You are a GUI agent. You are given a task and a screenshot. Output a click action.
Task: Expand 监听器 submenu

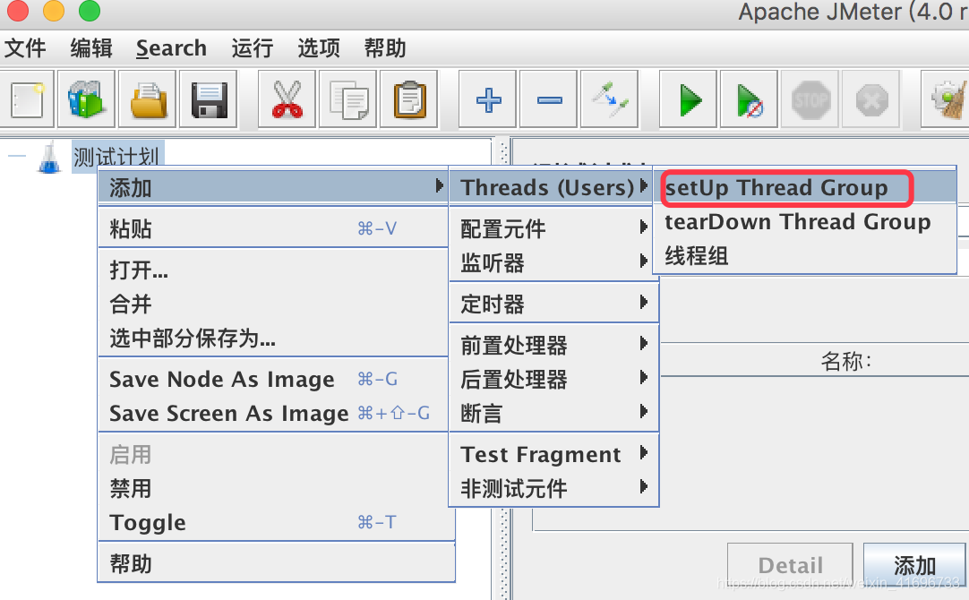coord(553,262)
